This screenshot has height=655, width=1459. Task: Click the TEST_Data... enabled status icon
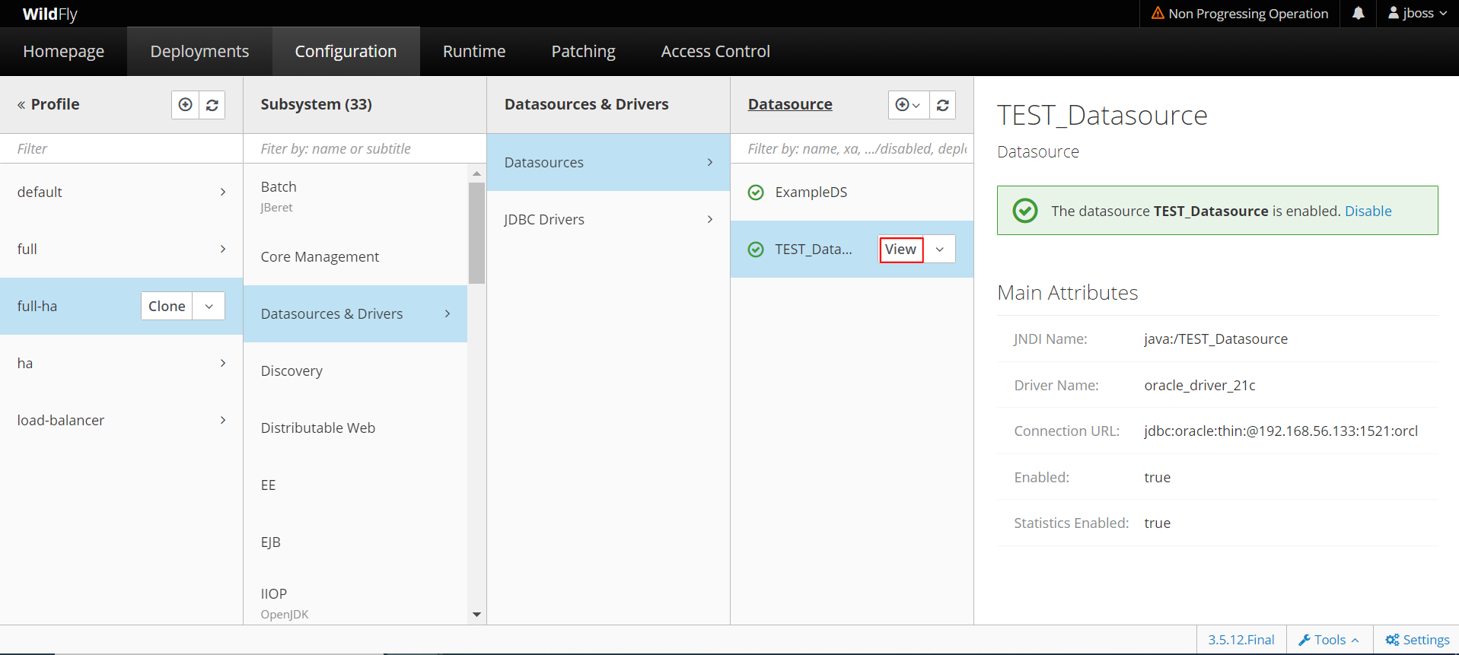[756, 250]
